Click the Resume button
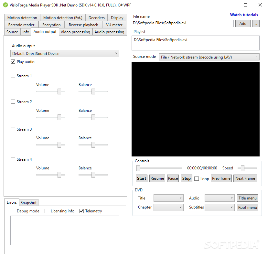This screenshot has height=257, width=268. [157, 178]
